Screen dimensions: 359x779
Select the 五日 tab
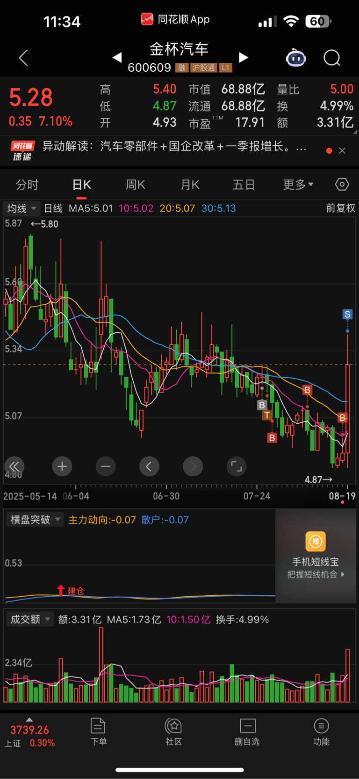[x=244, y=185]
